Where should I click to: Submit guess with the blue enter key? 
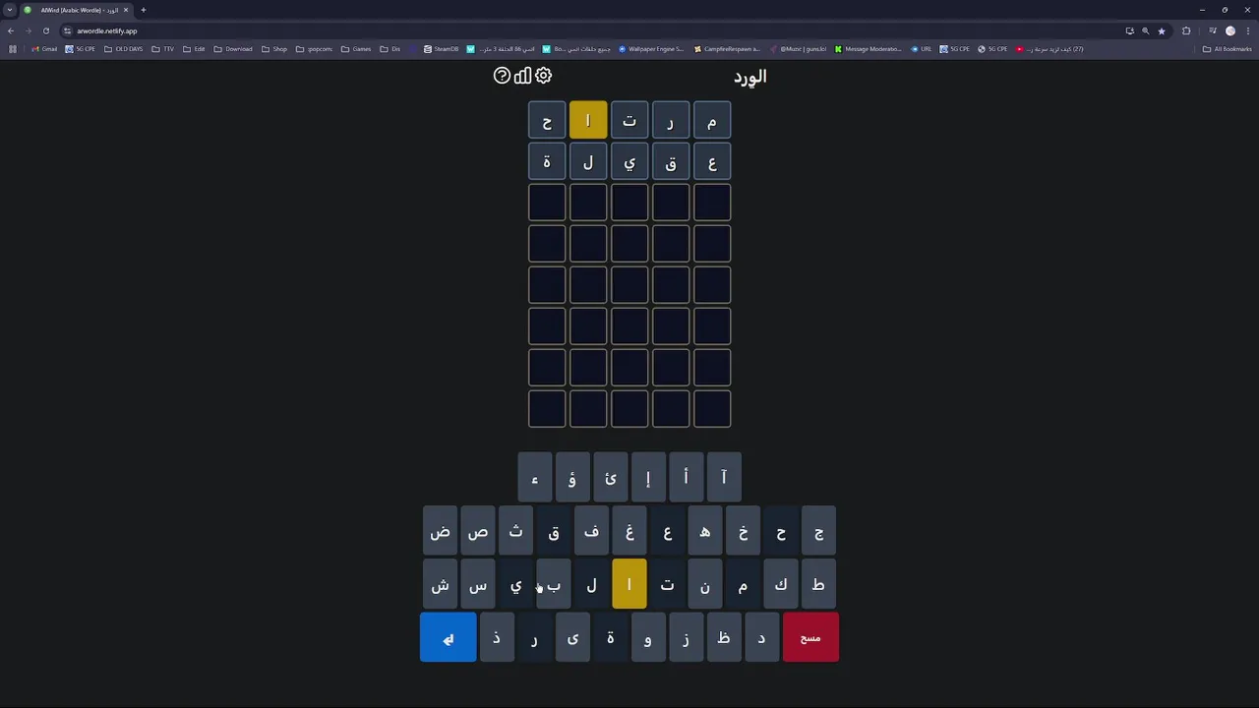pyautogui.click(x=448, y=637)
